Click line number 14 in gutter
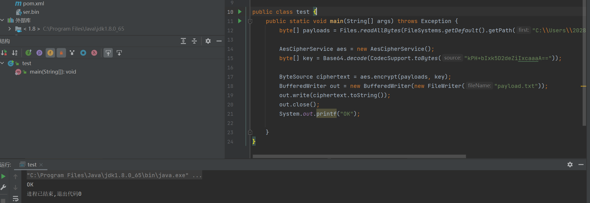This screenshot has width=590, height=203. (x=230, y=49)
